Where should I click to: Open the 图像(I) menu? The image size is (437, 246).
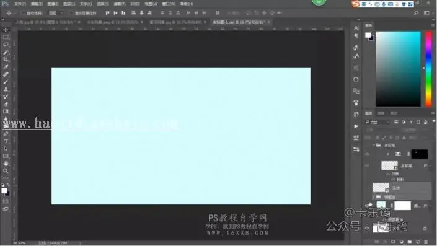(x=53, y=4)
